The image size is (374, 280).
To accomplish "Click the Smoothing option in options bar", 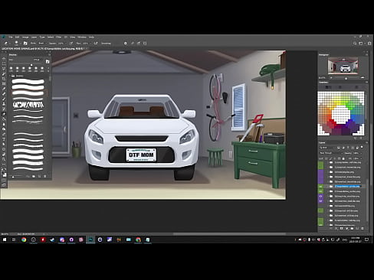I will click(x=106, y=44).
